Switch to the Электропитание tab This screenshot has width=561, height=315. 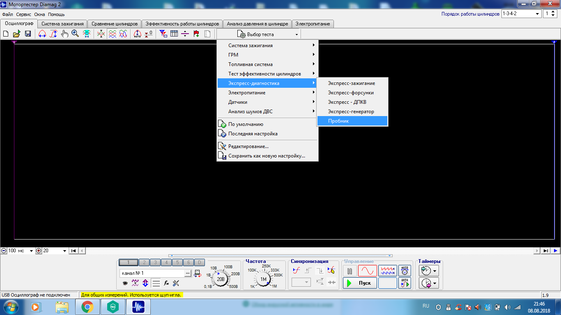pos(313,24)
